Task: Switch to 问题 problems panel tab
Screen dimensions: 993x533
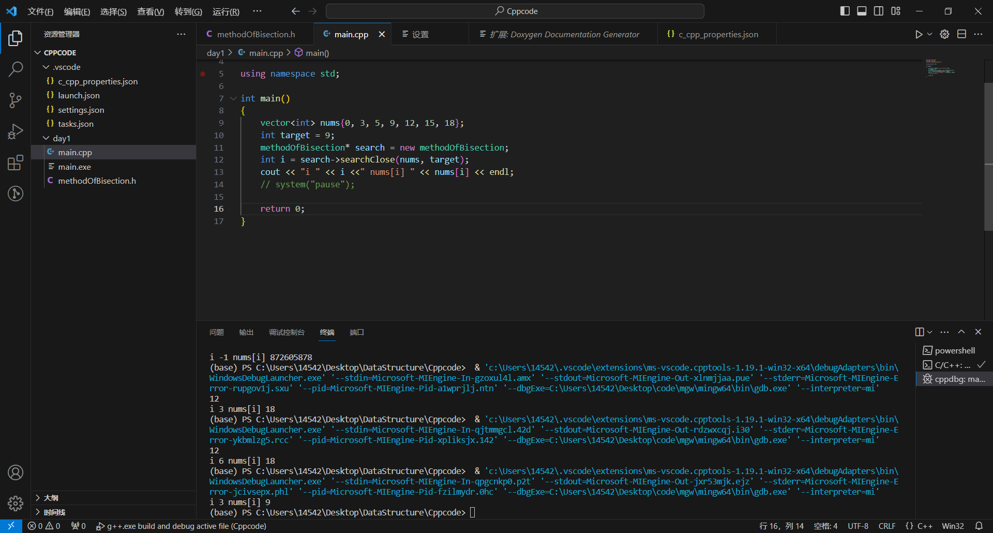Action: click(x=217, y=332)
